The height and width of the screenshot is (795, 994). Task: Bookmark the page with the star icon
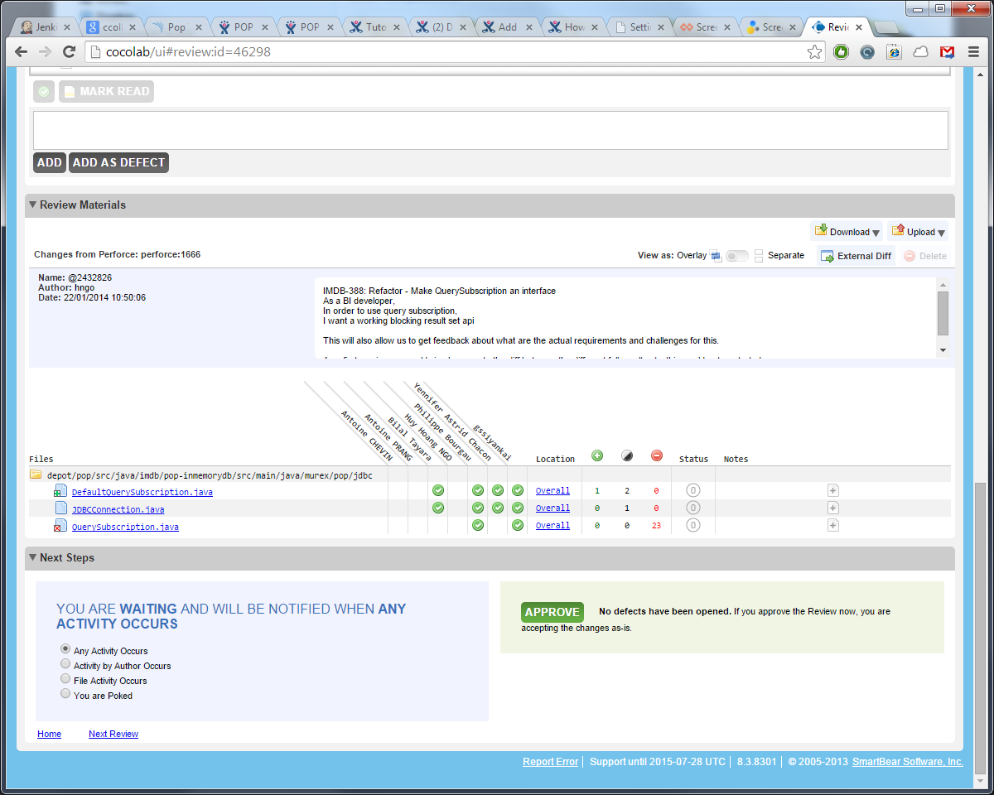pos(815,51)
